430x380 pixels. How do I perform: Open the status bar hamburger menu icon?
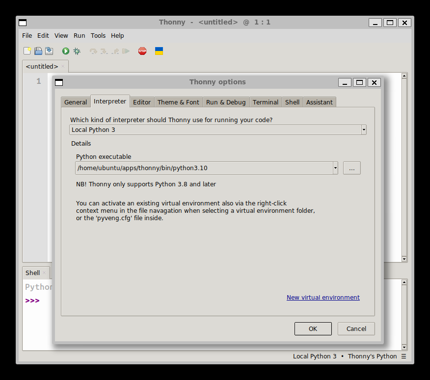pos(403,356)
